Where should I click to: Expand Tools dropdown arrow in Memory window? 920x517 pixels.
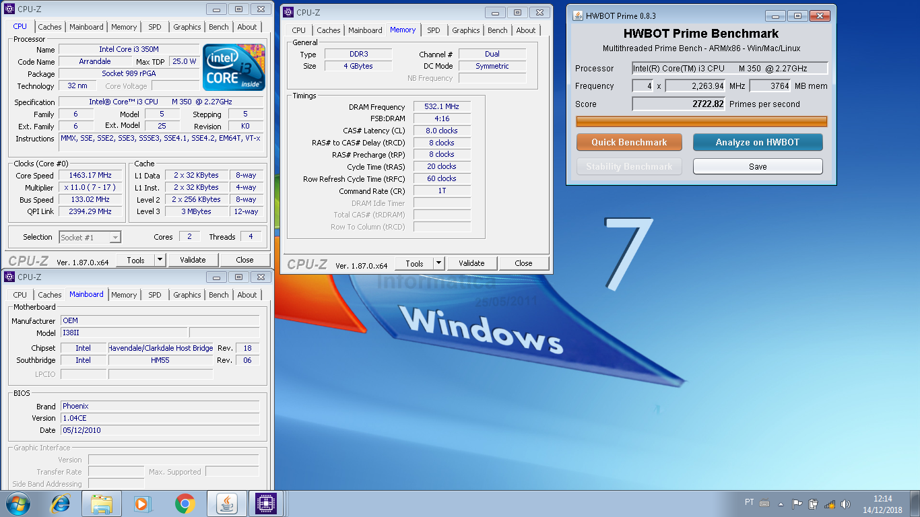[438, 263]
